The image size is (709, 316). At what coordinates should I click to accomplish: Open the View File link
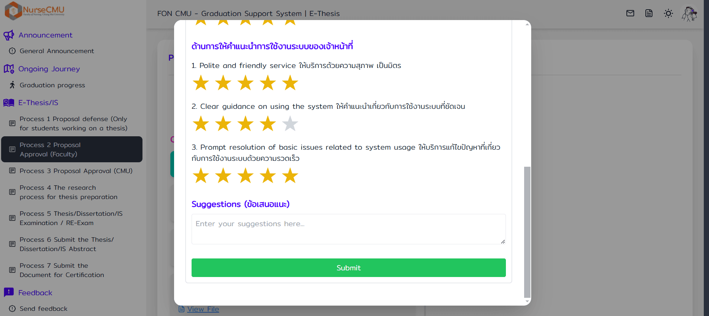point(203,309)
